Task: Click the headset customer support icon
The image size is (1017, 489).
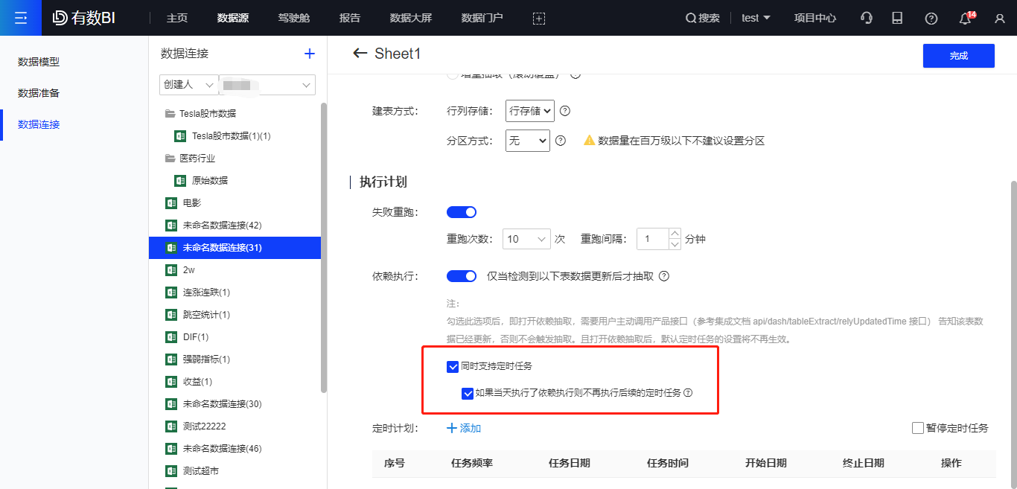Action: click(x=866, y=17)
